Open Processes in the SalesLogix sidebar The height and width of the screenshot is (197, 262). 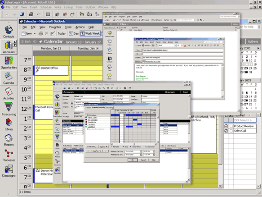point(9,156)
